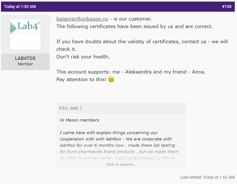Click the smiley emoji in the post
Image resolution: width=237 pixels, height=184 pixels.
[x=111, y=79]
